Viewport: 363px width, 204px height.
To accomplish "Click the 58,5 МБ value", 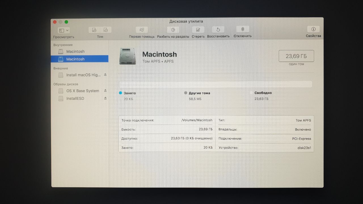I will [195, 99].
